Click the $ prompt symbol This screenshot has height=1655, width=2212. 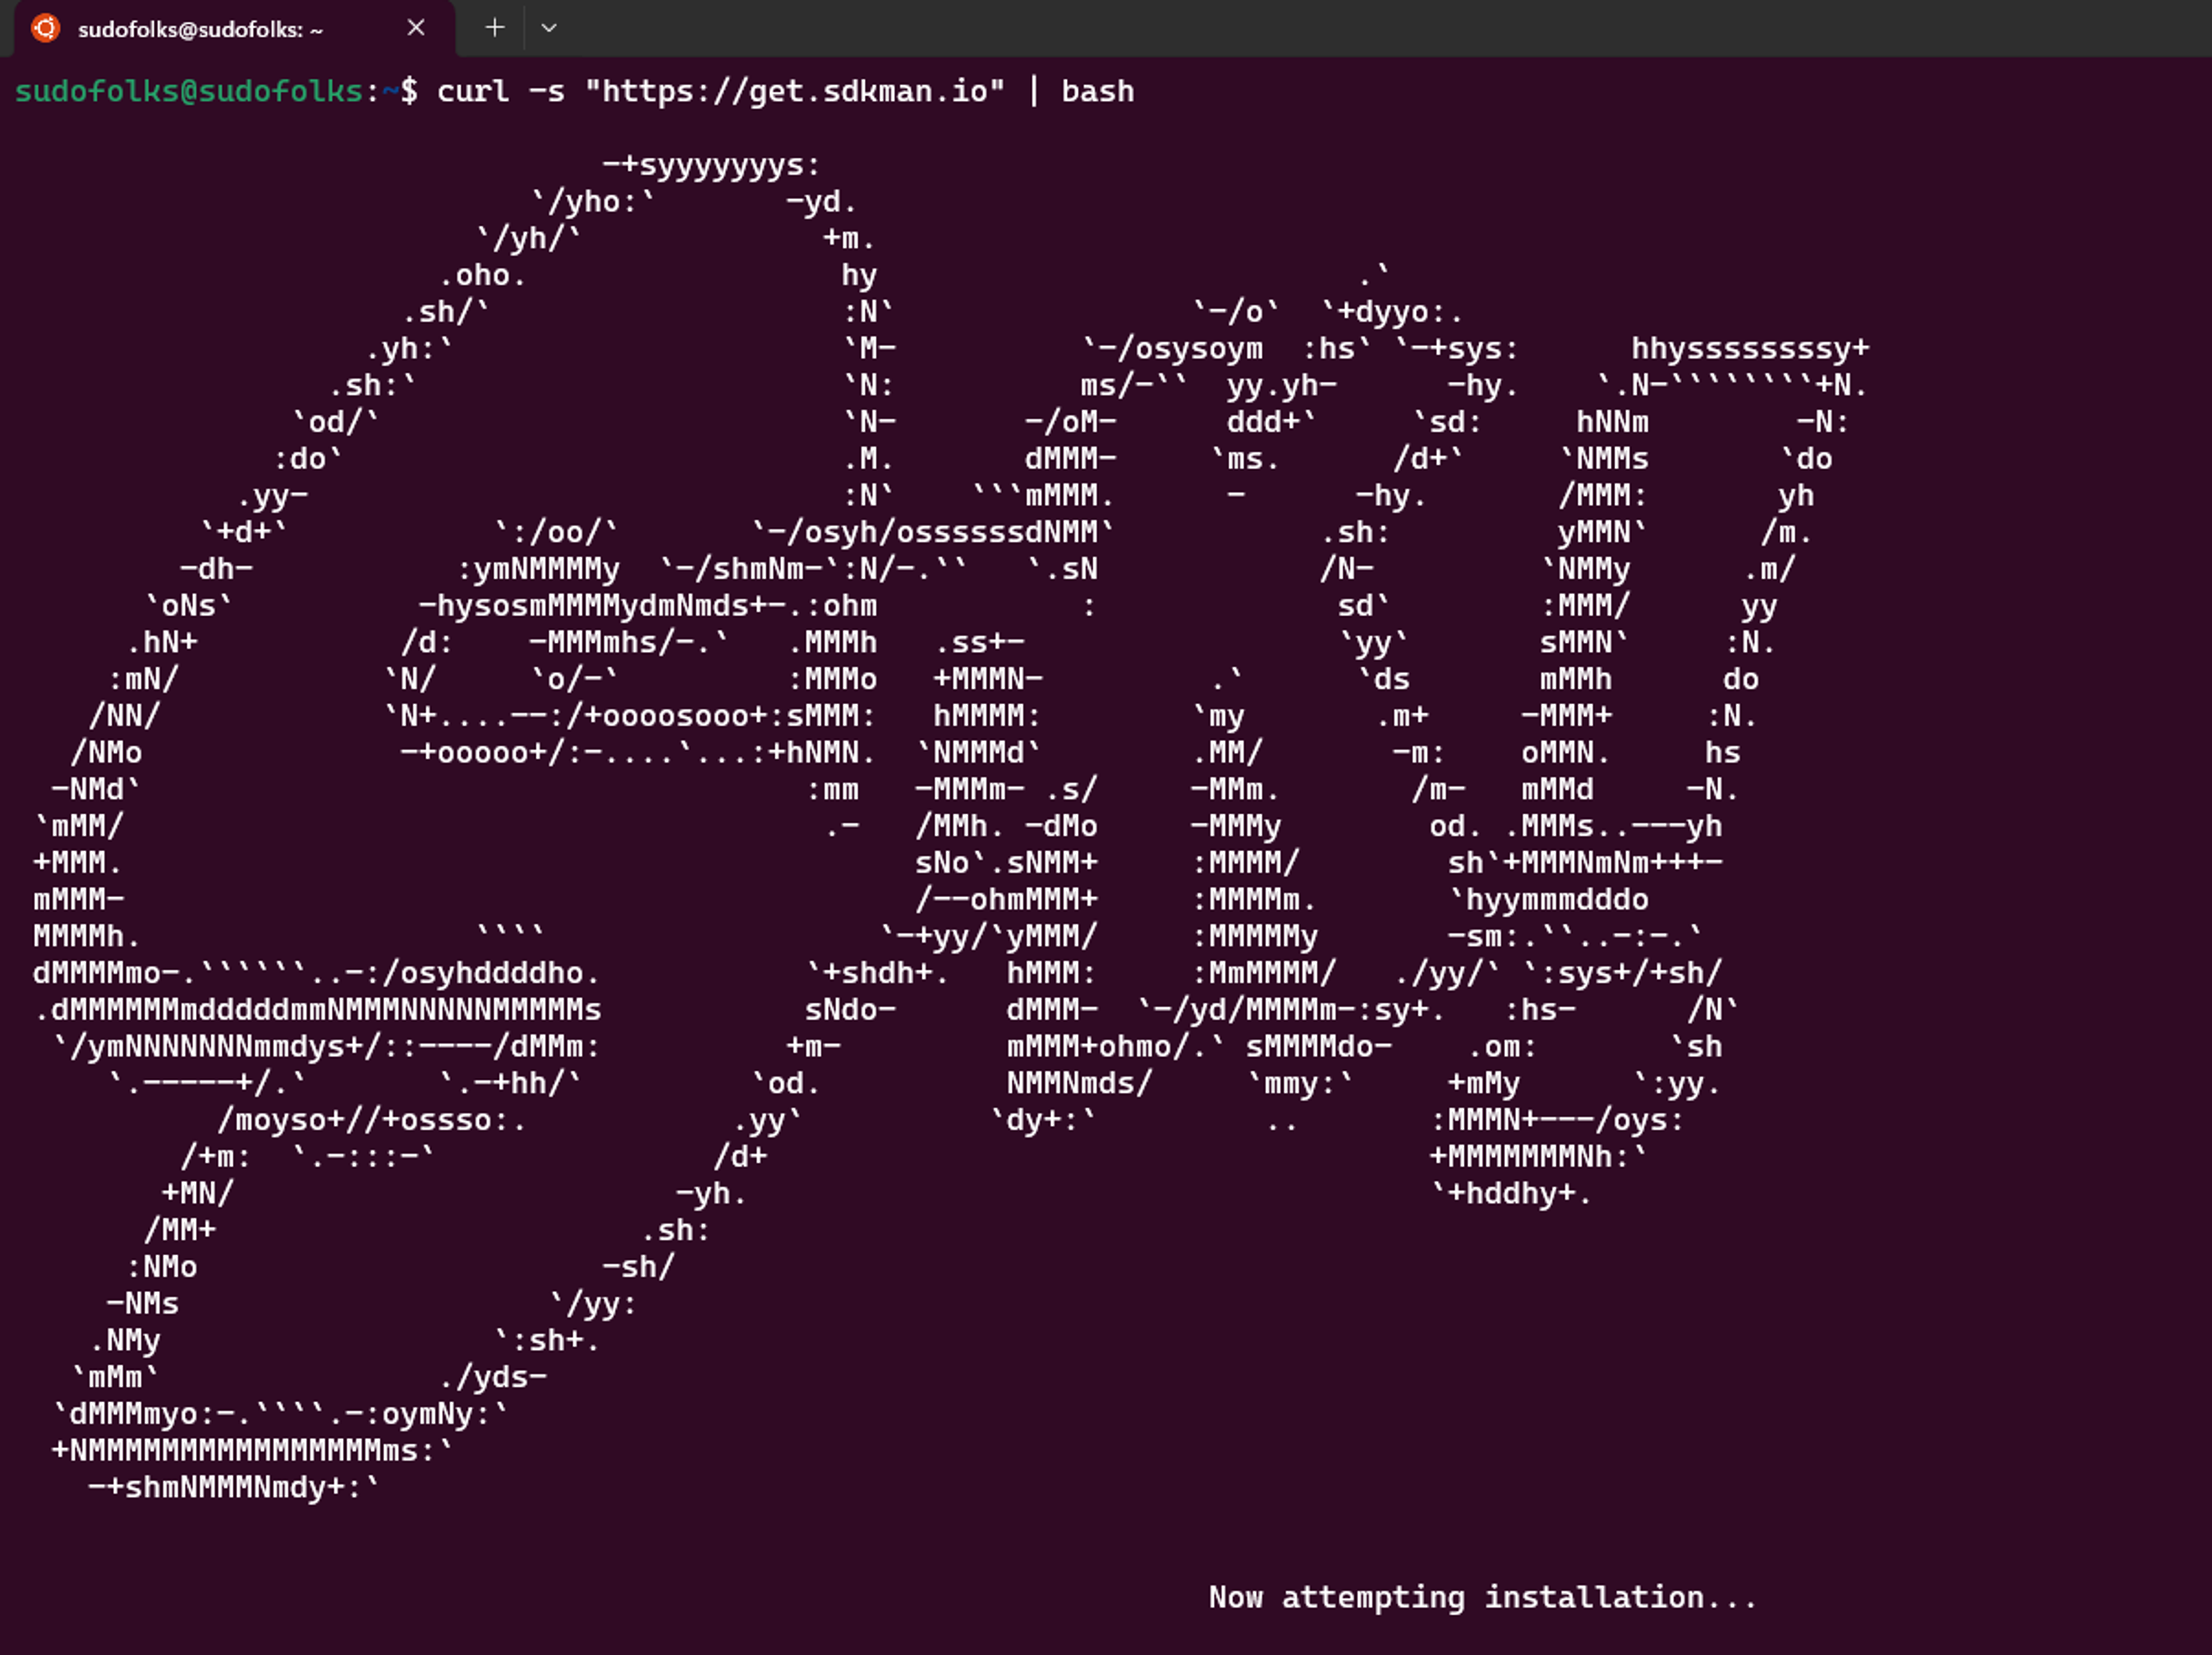tap(409, 92)
